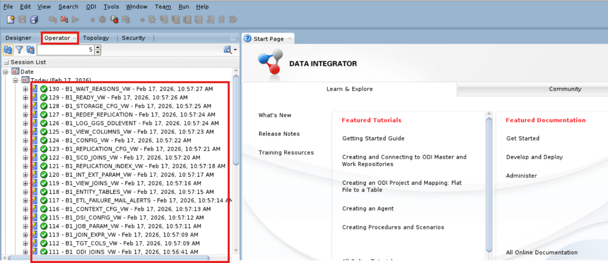Open the Creating an Agent tutorial link
This screenshot has height=263, width=608.
[x=368, y=209]
